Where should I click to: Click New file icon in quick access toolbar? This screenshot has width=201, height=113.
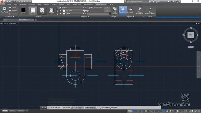[7, 1]
